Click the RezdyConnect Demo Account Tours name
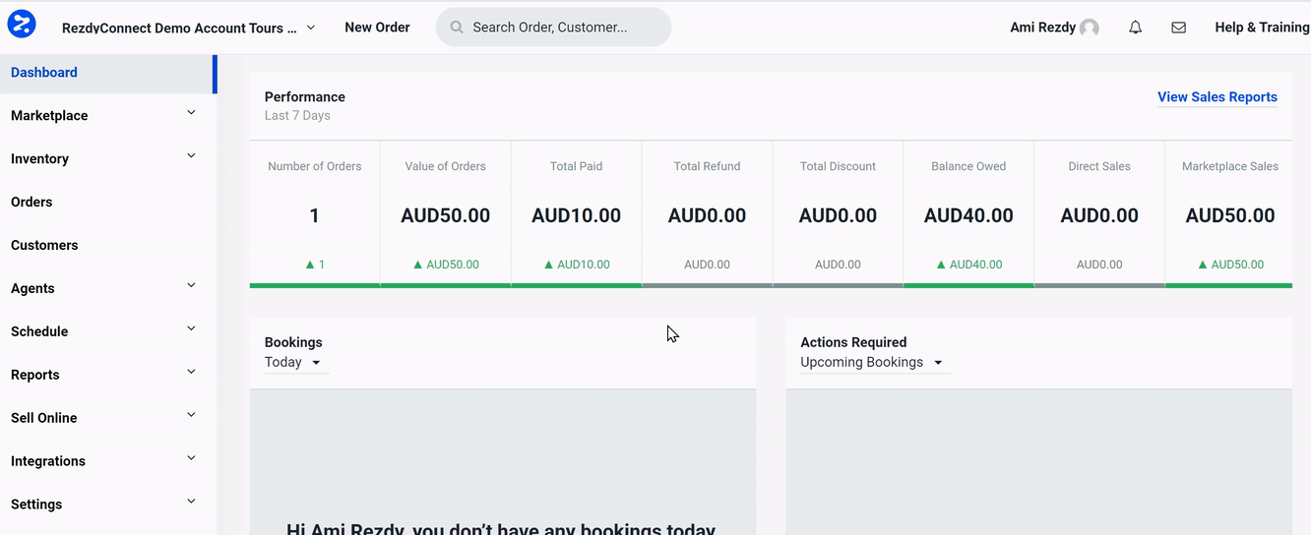This screenshot has width=1311, height=535. pyautogui.click(x=179, y=29)
